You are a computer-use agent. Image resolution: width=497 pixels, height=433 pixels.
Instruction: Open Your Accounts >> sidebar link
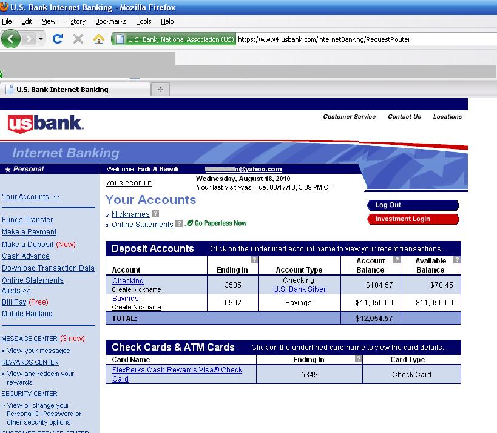pos(30,197)
